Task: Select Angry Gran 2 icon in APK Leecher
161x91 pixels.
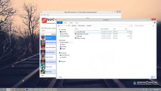Action: click(43, 67)
